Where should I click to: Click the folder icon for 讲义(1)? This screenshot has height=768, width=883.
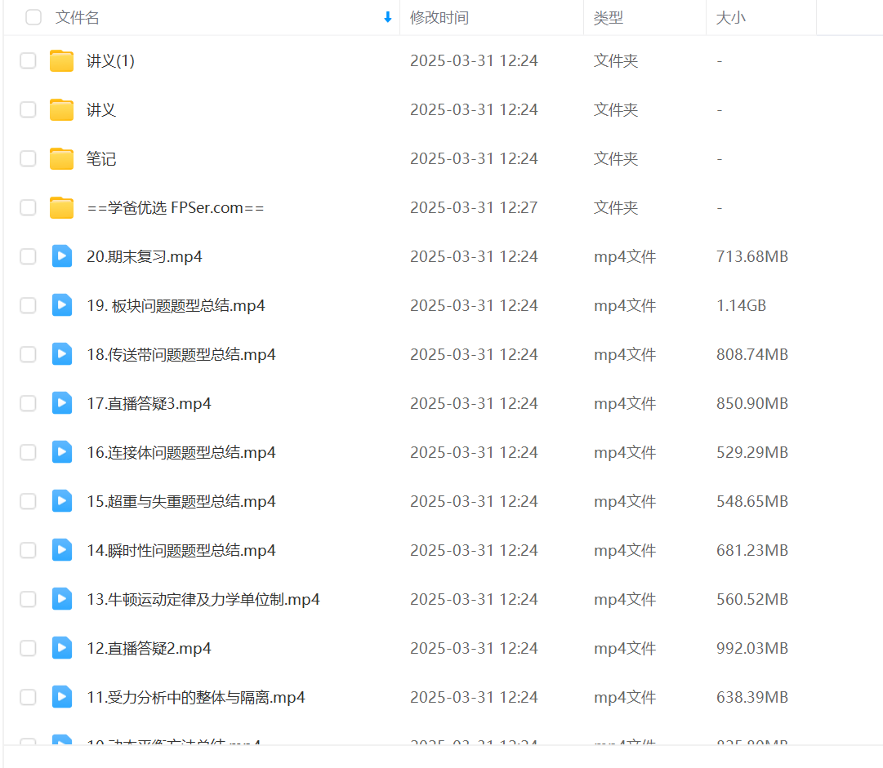click(x=61, y=60)
